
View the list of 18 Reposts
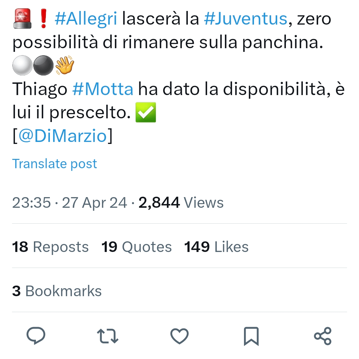point(51,247)
